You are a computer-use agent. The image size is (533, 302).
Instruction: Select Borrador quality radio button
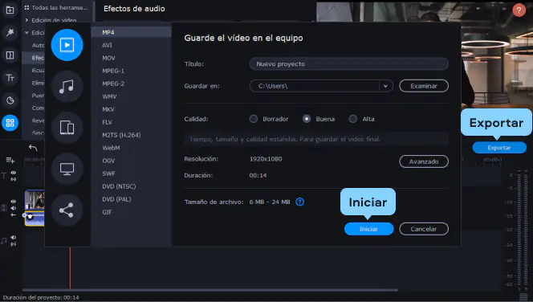(x=253, y=119)
